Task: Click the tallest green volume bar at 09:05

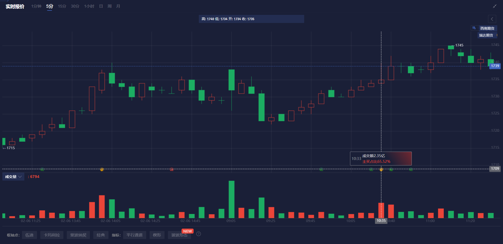Action: coord(231,199)
